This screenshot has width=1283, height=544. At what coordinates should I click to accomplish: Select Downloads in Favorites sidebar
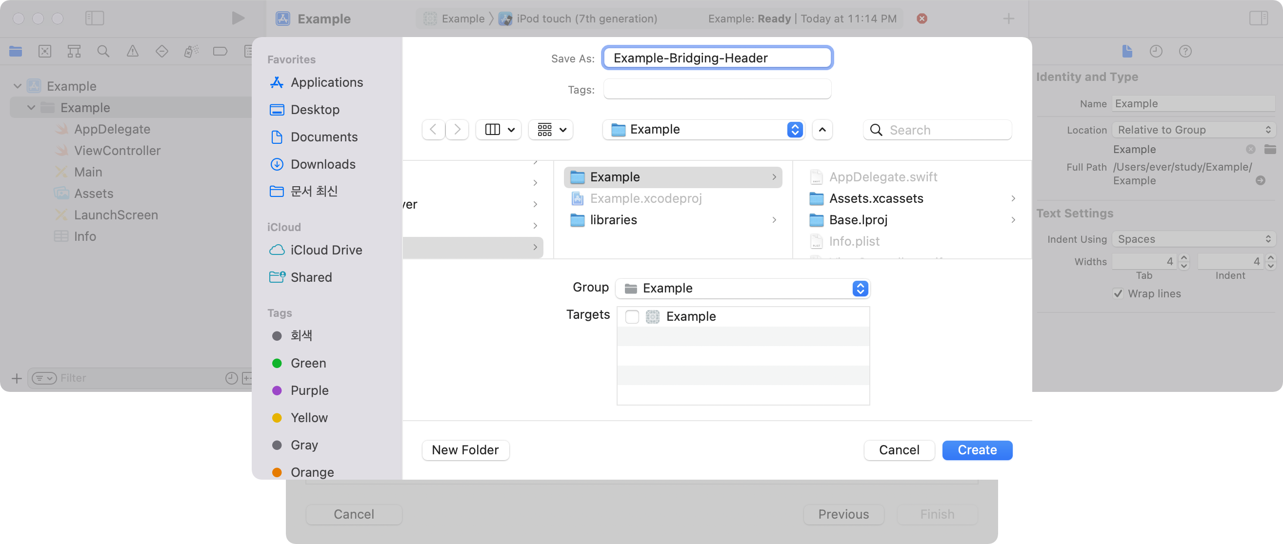[x=322, y=164]
